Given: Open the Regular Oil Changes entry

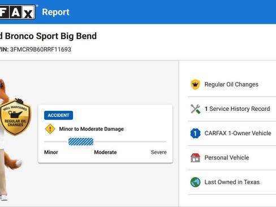Looking at the screenshot, I should tap(231, 84).
